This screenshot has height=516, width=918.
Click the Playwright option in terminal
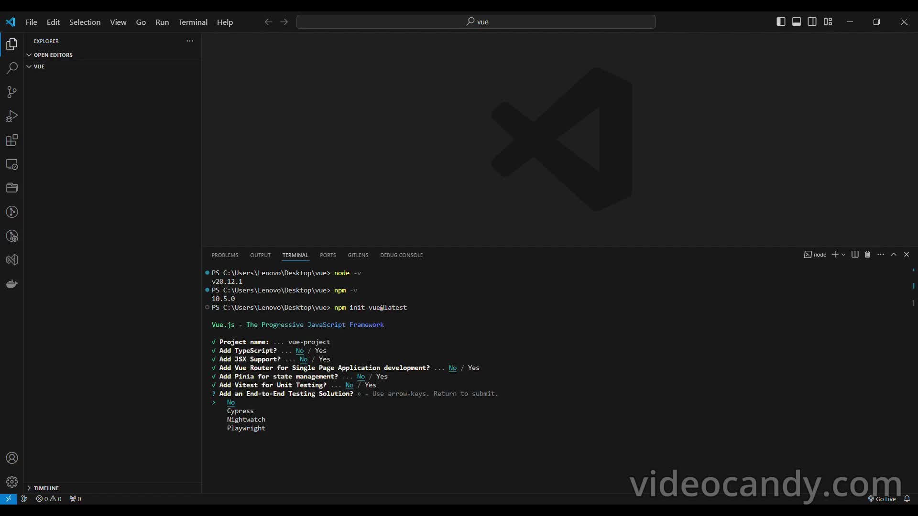click(x=246, y=428)
